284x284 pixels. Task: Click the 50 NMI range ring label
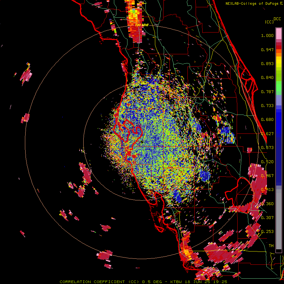click(142, 84)
